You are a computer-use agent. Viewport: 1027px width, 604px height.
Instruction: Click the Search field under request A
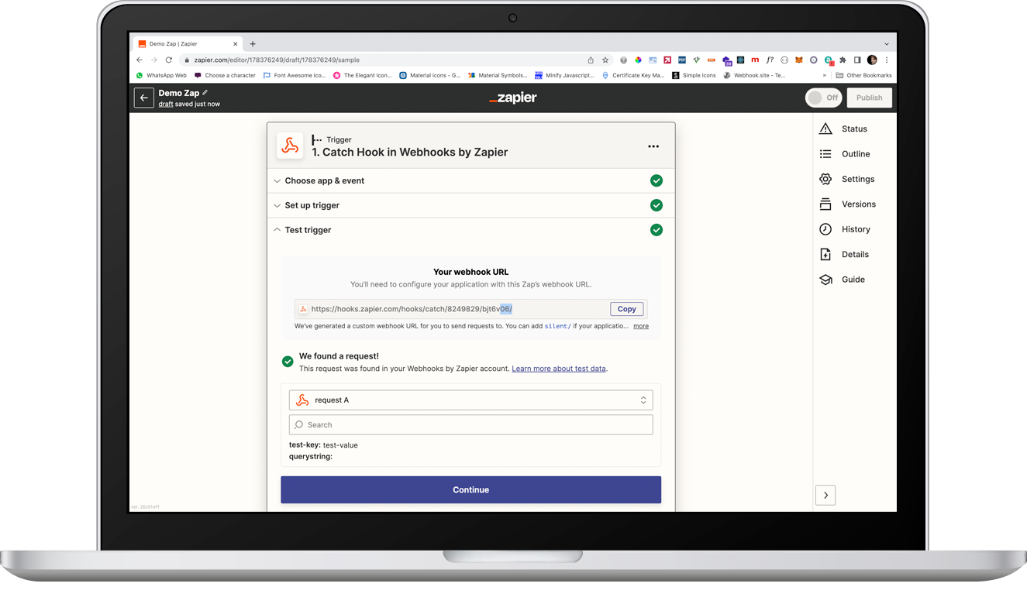(470, 425)
